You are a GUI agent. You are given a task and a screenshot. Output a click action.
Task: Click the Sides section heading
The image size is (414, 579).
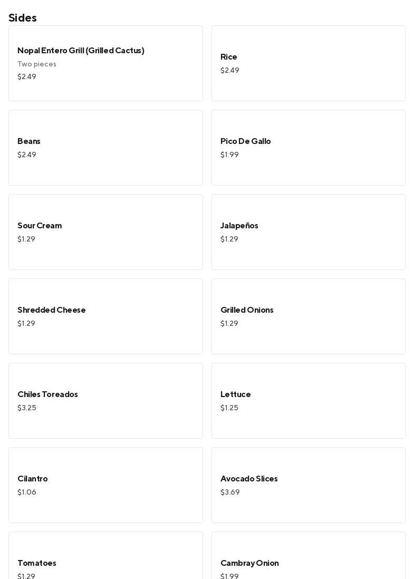coord(23,18)
